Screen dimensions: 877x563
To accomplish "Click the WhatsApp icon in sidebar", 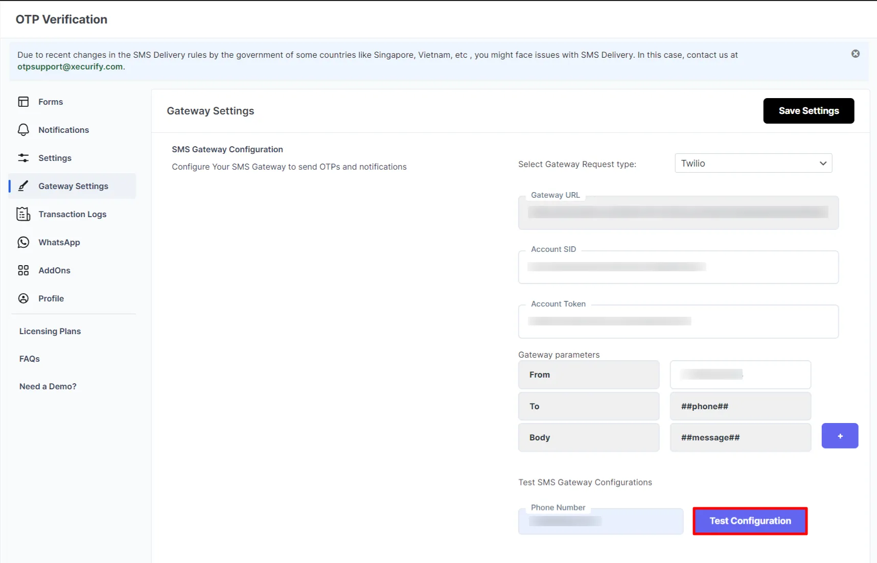I will [24, 242].
